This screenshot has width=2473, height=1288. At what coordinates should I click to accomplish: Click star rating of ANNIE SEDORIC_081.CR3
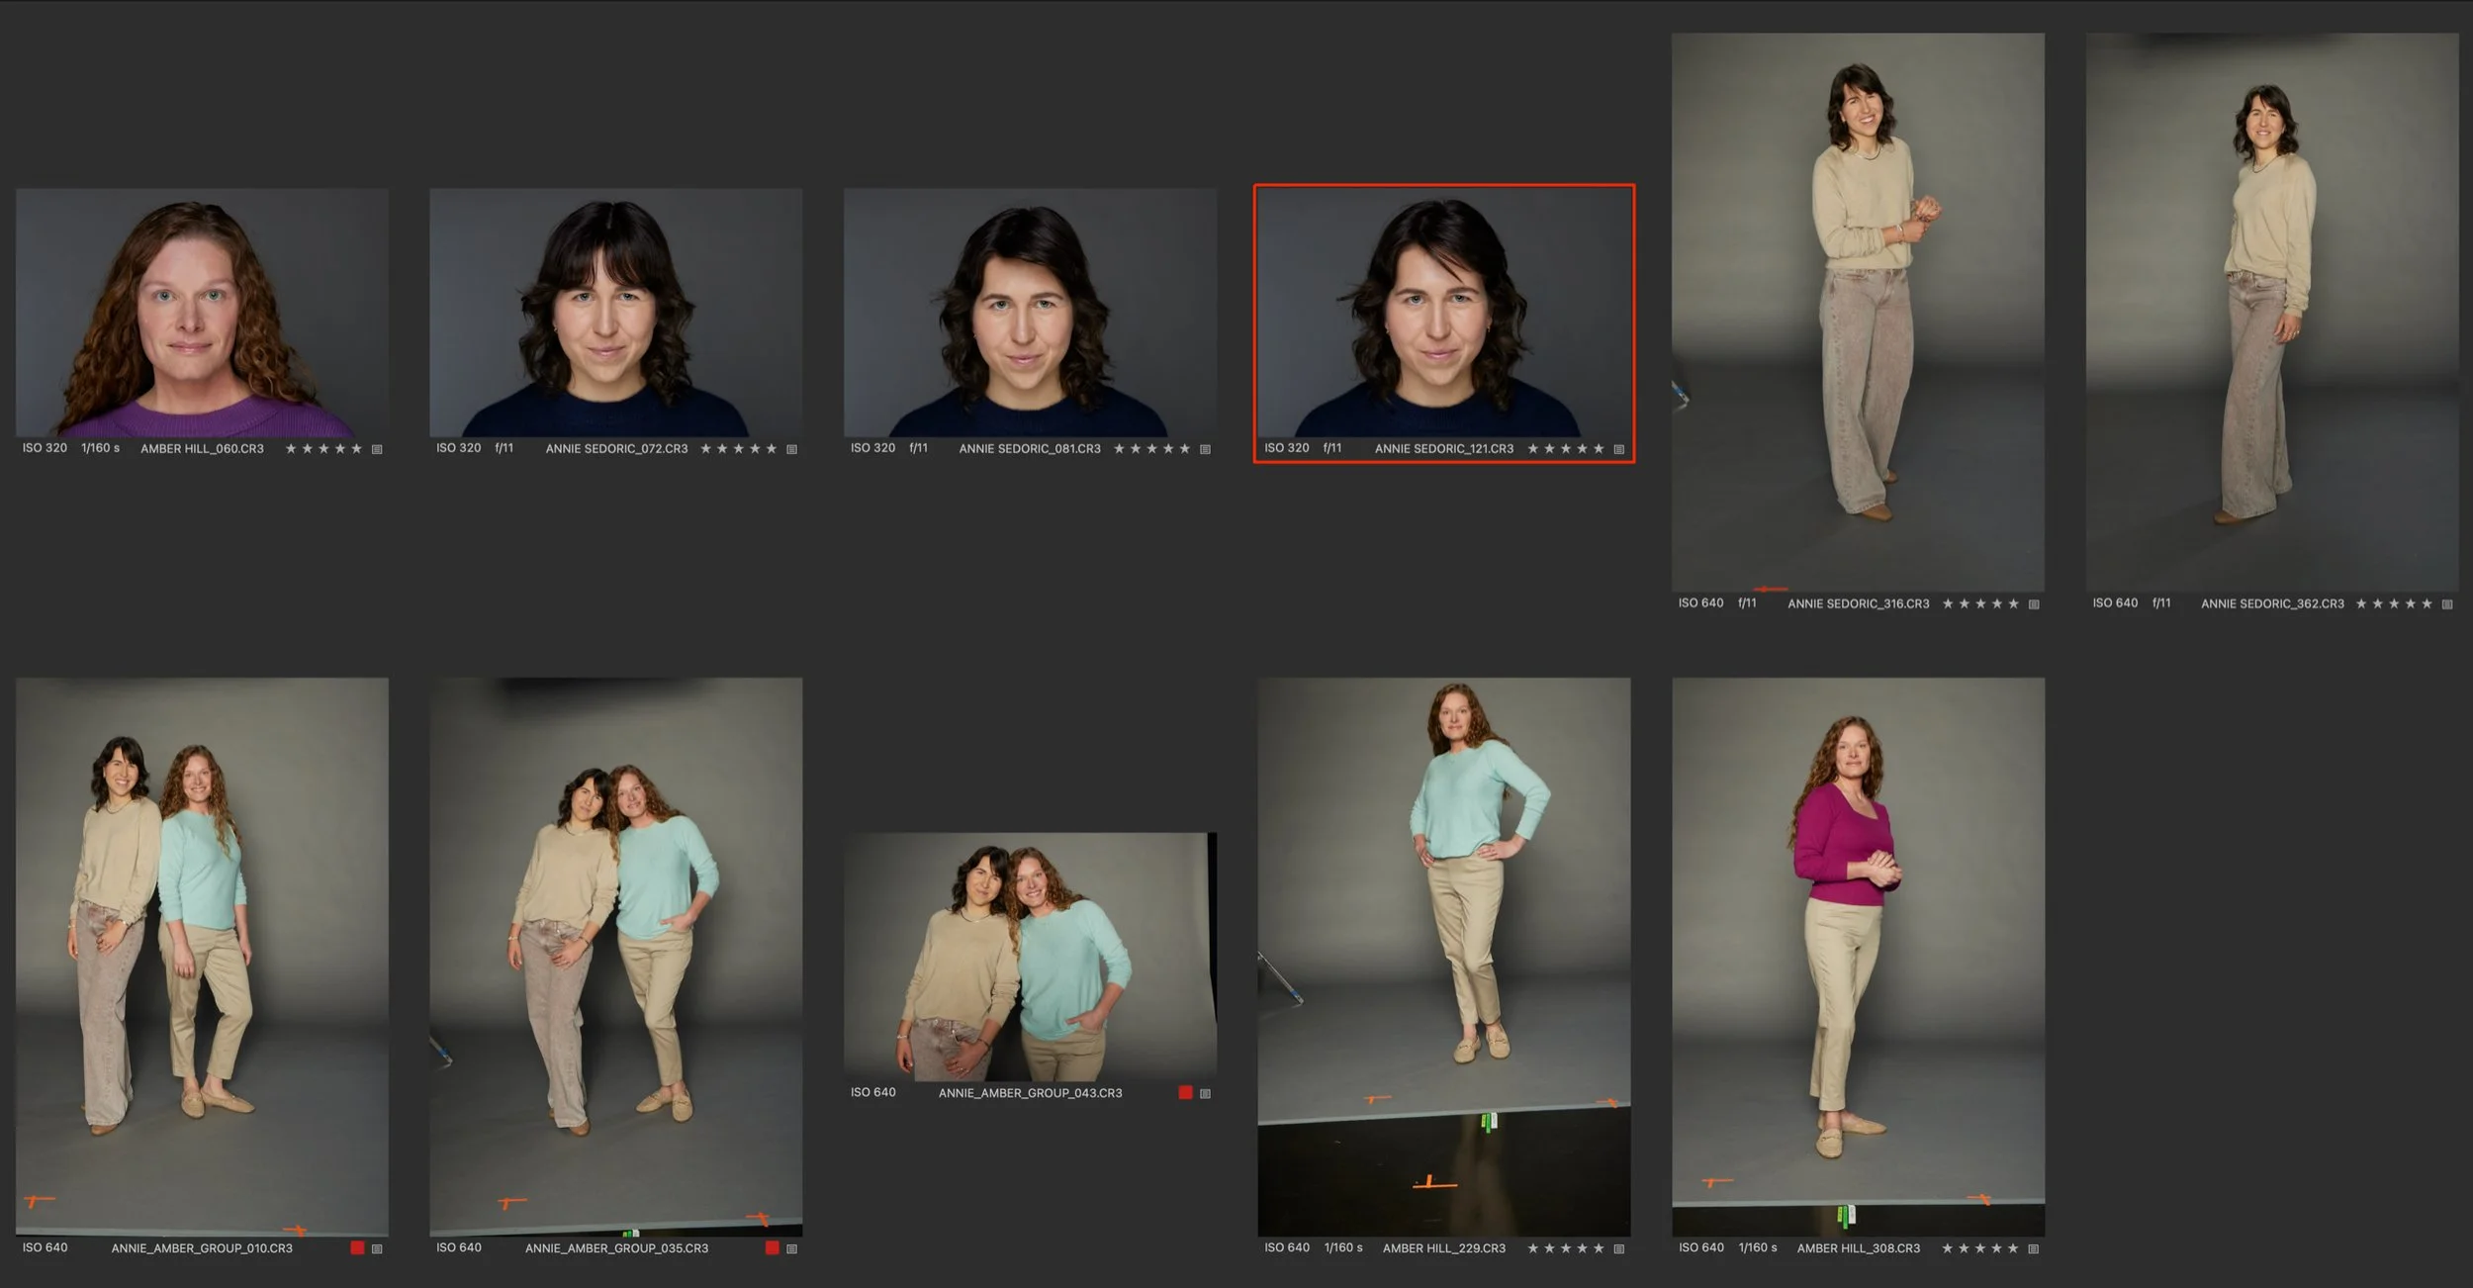click(x=1151, y=449)
